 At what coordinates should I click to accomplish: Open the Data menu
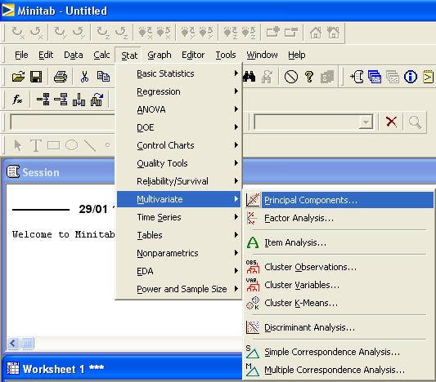pos(74,55)
